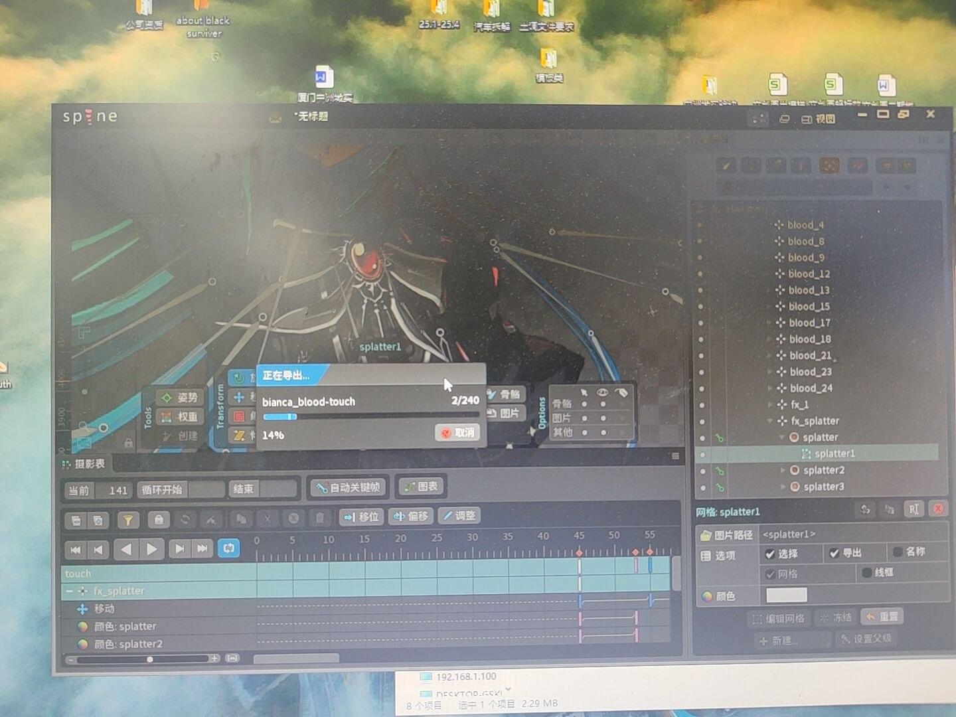Collapse the fx_splatter tree node
Screen dimensions: 956x717
770,421
